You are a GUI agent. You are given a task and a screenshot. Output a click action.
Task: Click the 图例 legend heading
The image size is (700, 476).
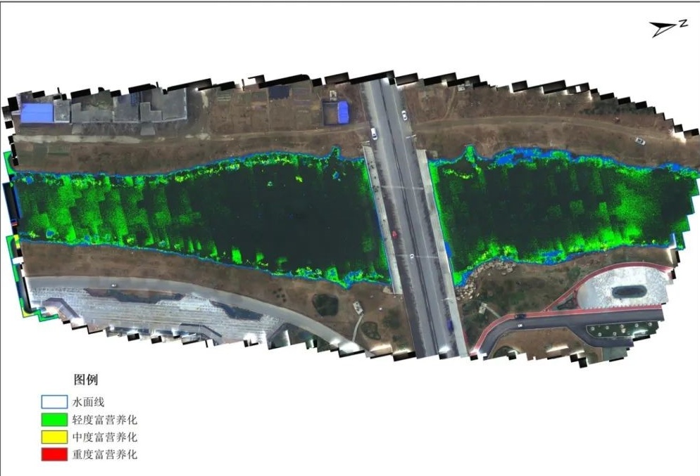[x=86, y=380]
